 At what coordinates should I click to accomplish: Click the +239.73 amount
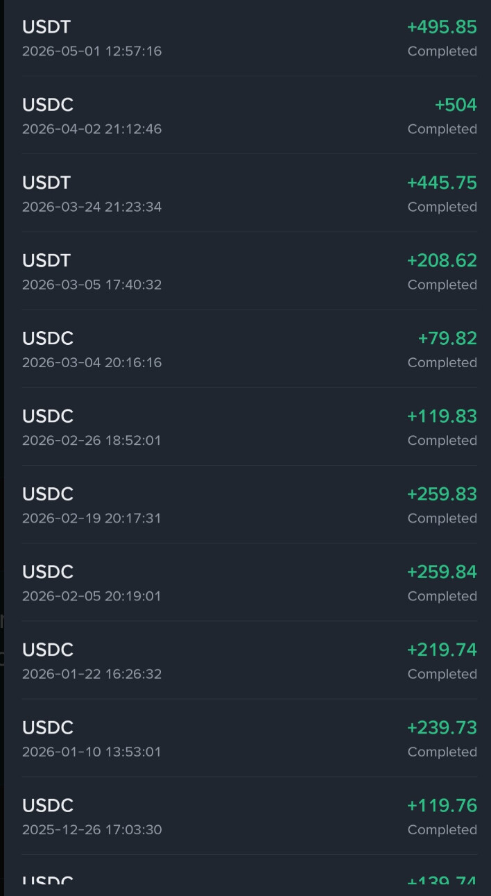[442, 727]
